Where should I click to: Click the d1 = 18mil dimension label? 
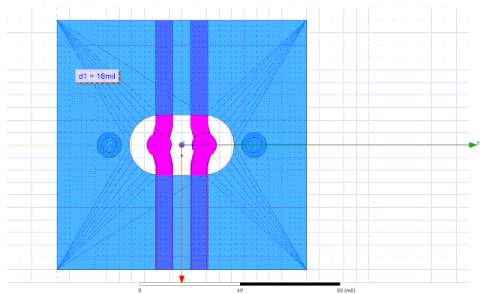pos(97,76)
